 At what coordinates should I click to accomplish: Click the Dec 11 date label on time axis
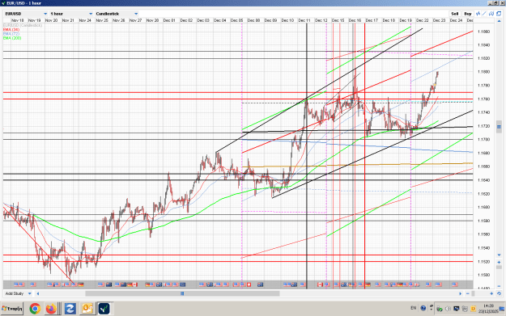(x=304, y=20)
